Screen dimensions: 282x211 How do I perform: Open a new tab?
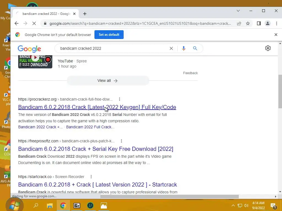[x=85, y=14]
